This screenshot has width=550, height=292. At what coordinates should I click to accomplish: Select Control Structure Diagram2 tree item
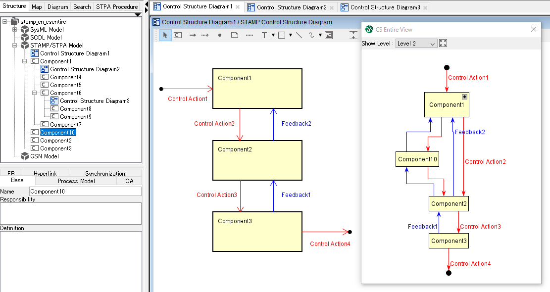point(85,69)
